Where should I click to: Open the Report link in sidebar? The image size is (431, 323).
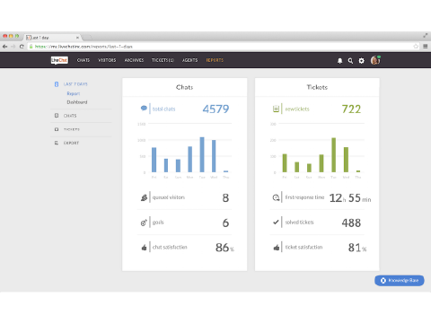click(x=74, y=93)
